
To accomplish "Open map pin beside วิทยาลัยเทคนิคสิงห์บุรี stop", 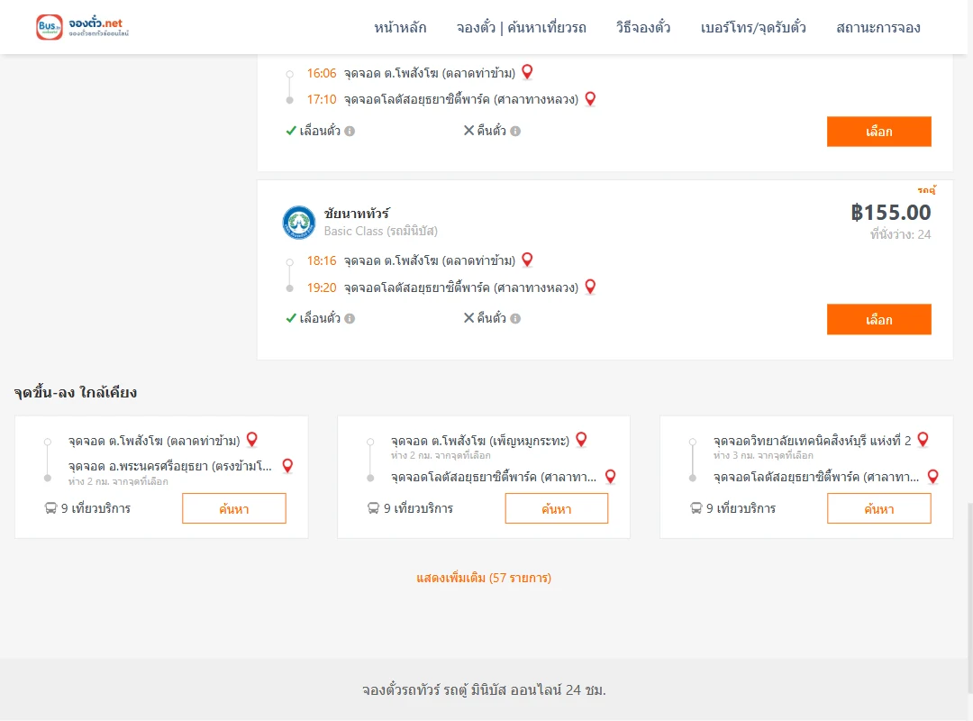I will coord(923,440).
